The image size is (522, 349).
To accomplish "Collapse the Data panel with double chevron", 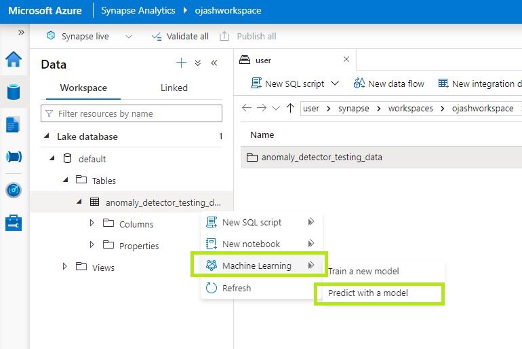I will coord(214,63).
